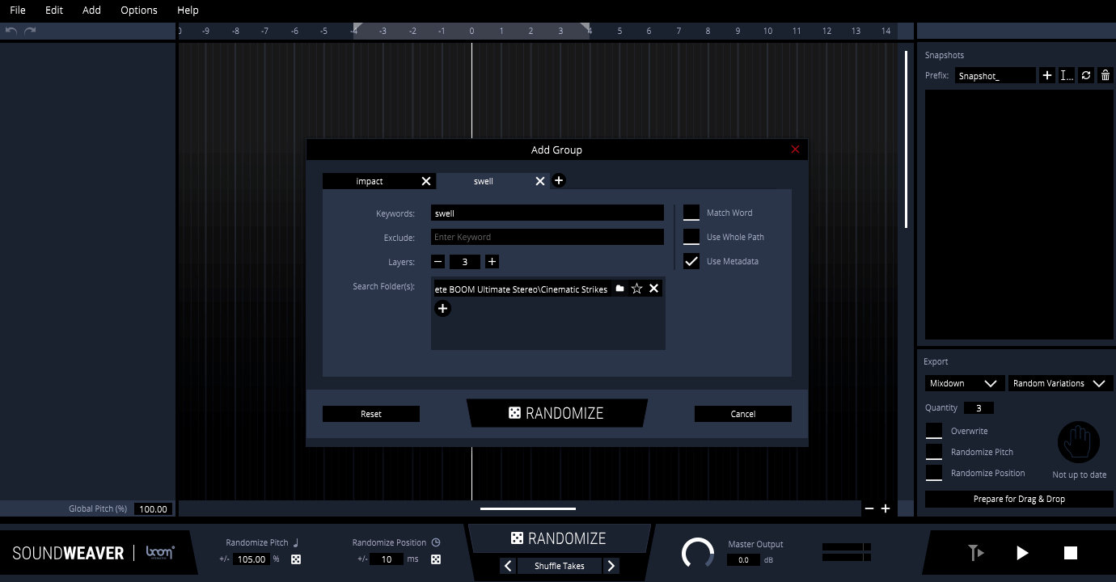Screen dimensions: 1116x582
Task: Check the Use Whole Path option
Action: point(691,237)
